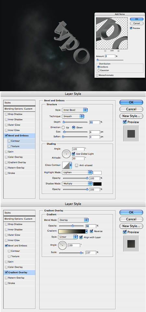This screenshot has width=146, height=312.
Task: Open the Overlay blend mode dropdown
Action: point(73,220)
